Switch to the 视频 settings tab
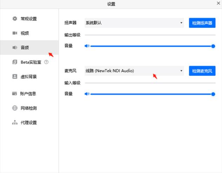The image size is (222, 173). click(25, 33)
